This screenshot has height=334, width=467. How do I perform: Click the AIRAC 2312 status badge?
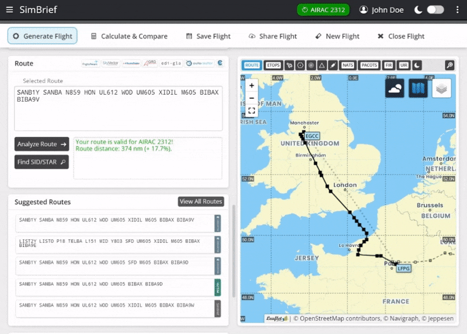tap(323, 10)
